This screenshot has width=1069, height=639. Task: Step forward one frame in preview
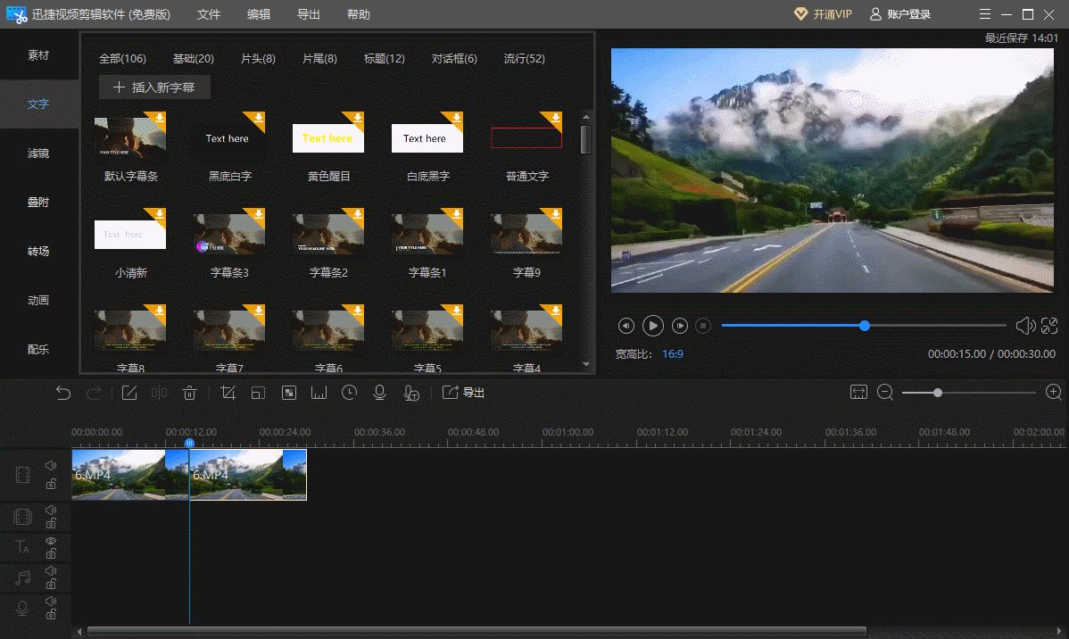click(x=680, y=326)
